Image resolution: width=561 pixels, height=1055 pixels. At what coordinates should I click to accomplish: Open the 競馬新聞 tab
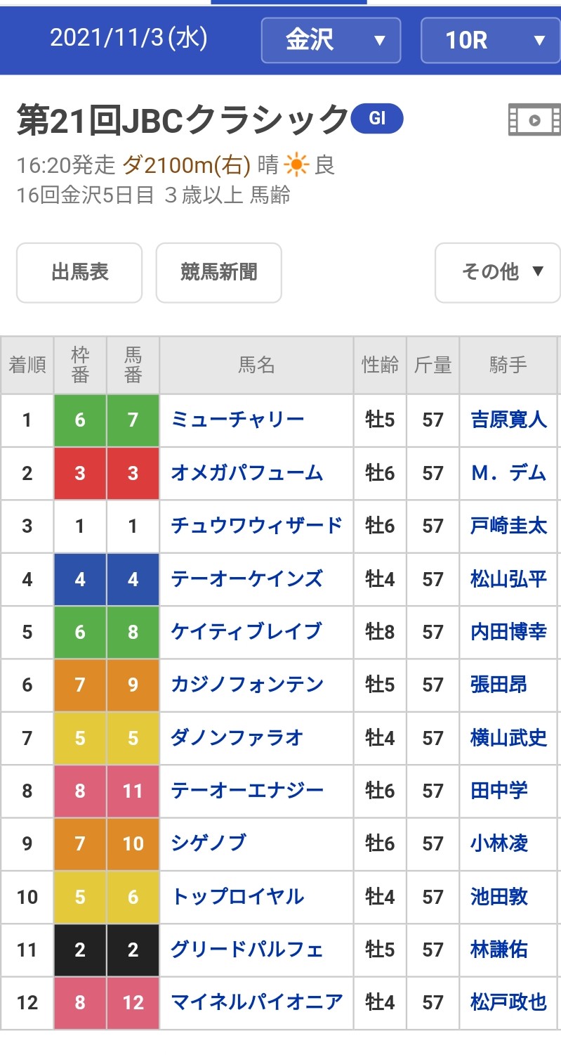coord(218,272)
